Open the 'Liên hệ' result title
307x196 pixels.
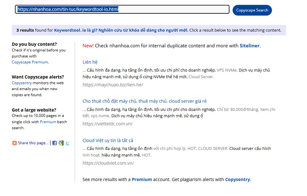coord(90,62)
